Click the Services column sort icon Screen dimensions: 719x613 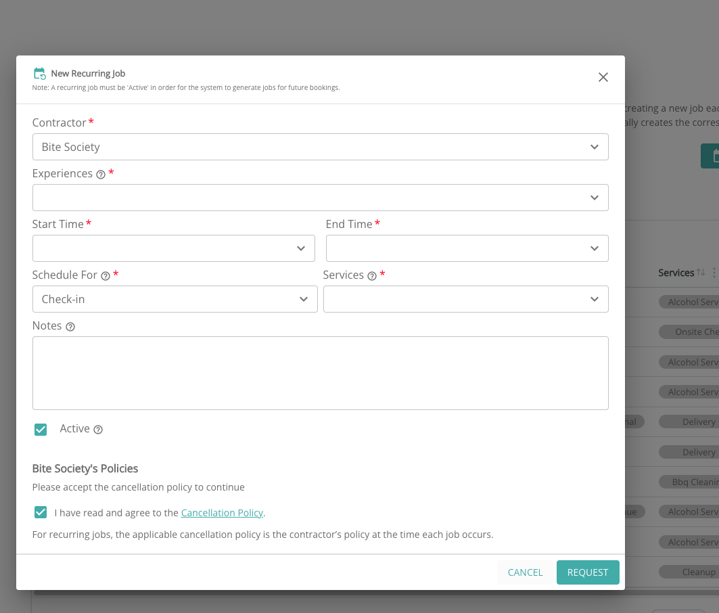[701, 272]
